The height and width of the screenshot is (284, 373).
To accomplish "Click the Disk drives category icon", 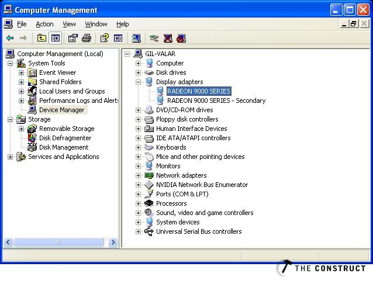I will (x=149, y=72).
